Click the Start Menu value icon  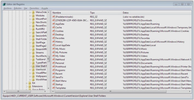click(54, 81)
